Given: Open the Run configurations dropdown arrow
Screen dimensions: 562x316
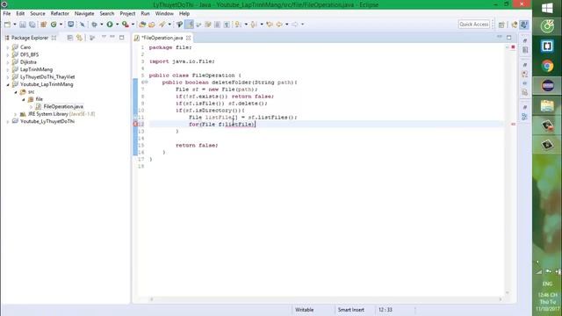Looking at the screenshot, I should [117, 25].
